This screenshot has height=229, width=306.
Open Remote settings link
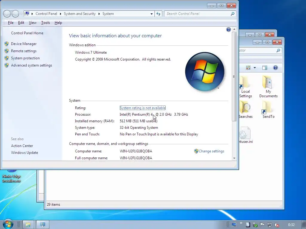pos(24,51)
